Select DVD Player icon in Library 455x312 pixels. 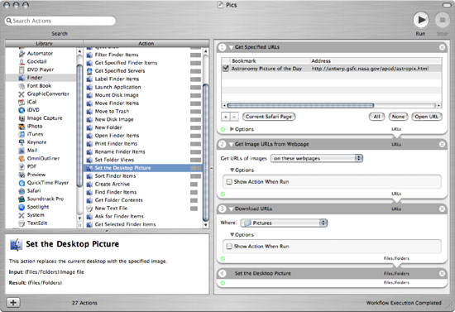pos(22,70)
